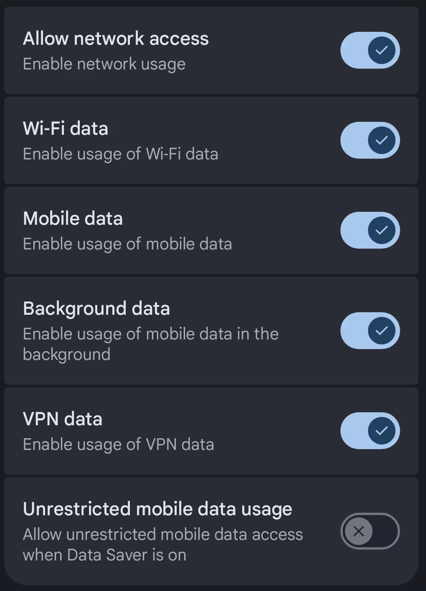Disable the Allow network access switch
Screen dimensions: 426x591
(x=370, y=50)
